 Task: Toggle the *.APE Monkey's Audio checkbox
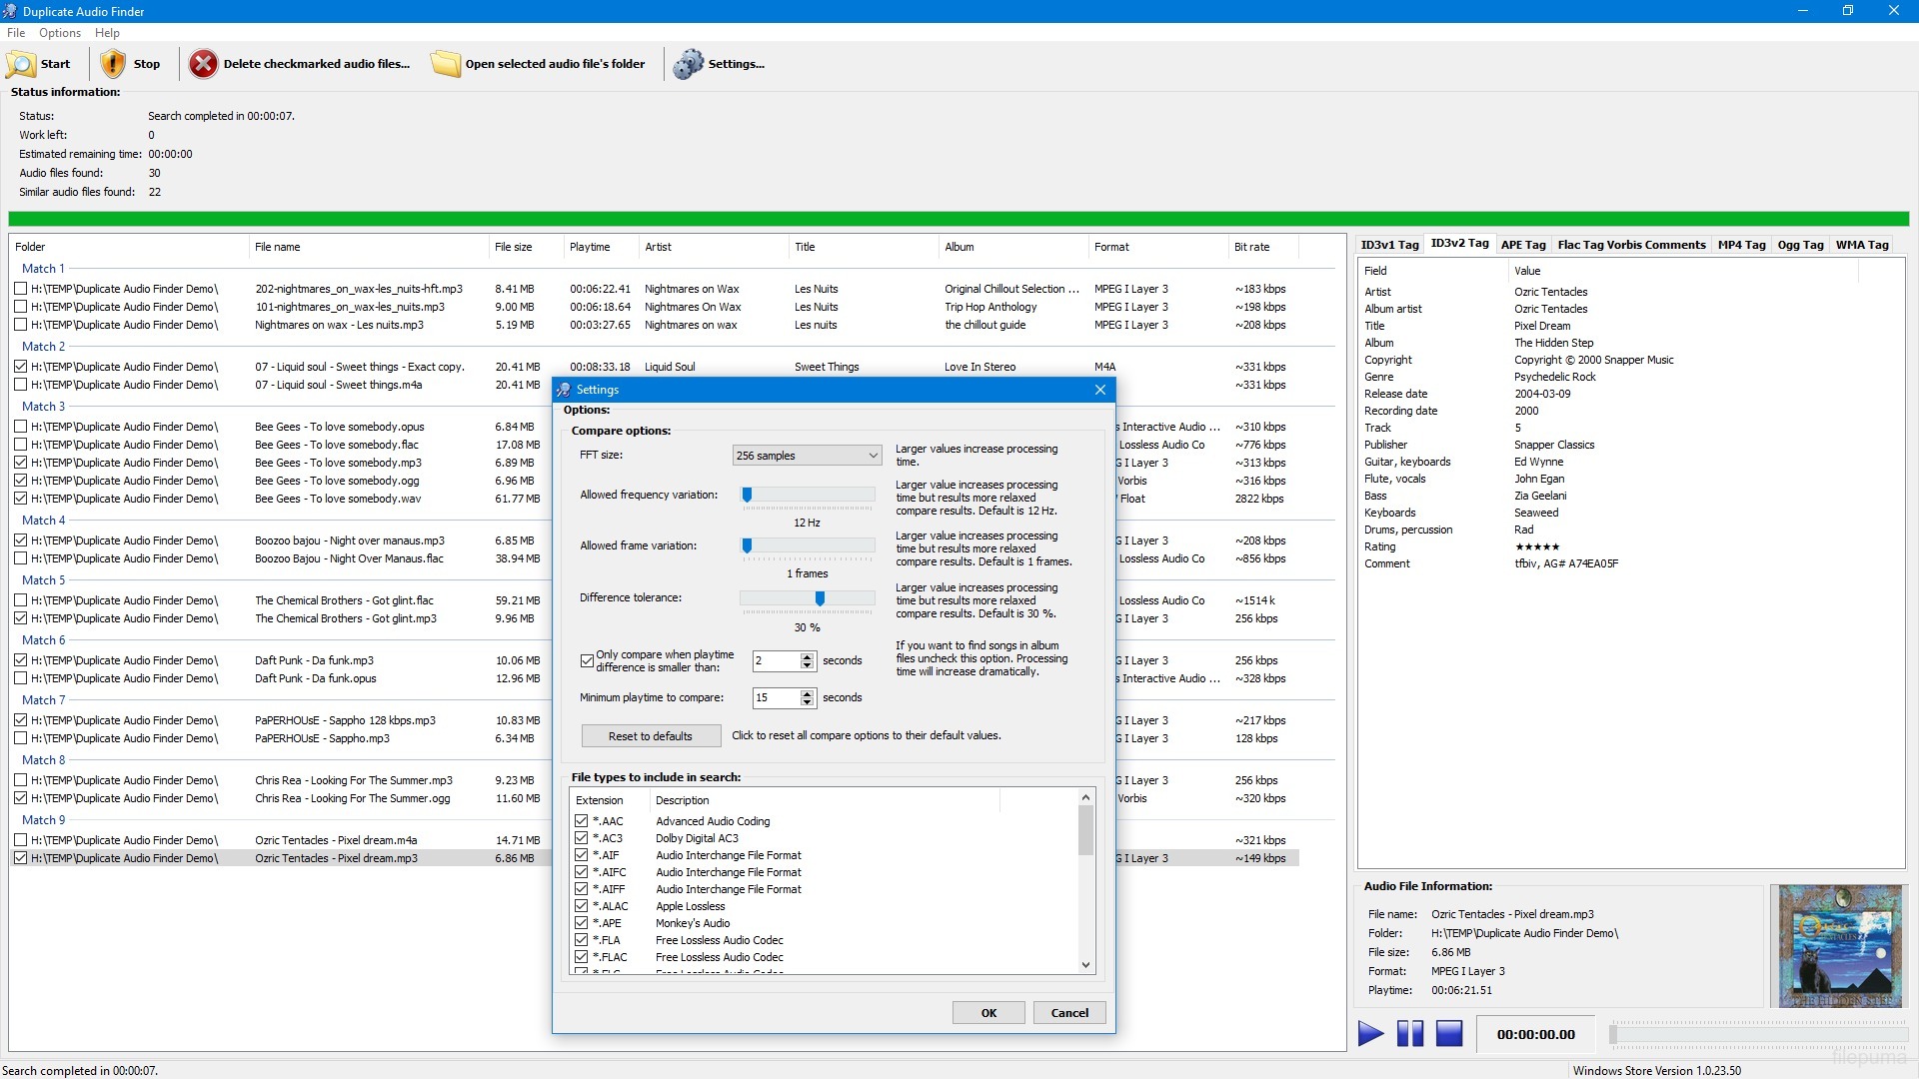(x=581, y=923)
